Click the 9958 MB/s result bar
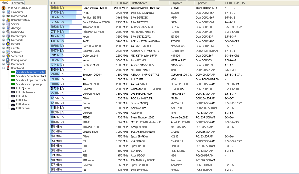 [66, 8]
